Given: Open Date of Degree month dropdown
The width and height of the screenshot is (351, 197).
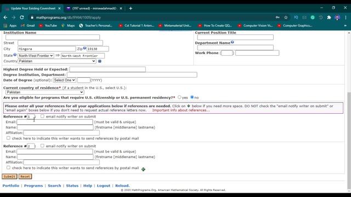Looking at the screenshot, I should 65,80.
